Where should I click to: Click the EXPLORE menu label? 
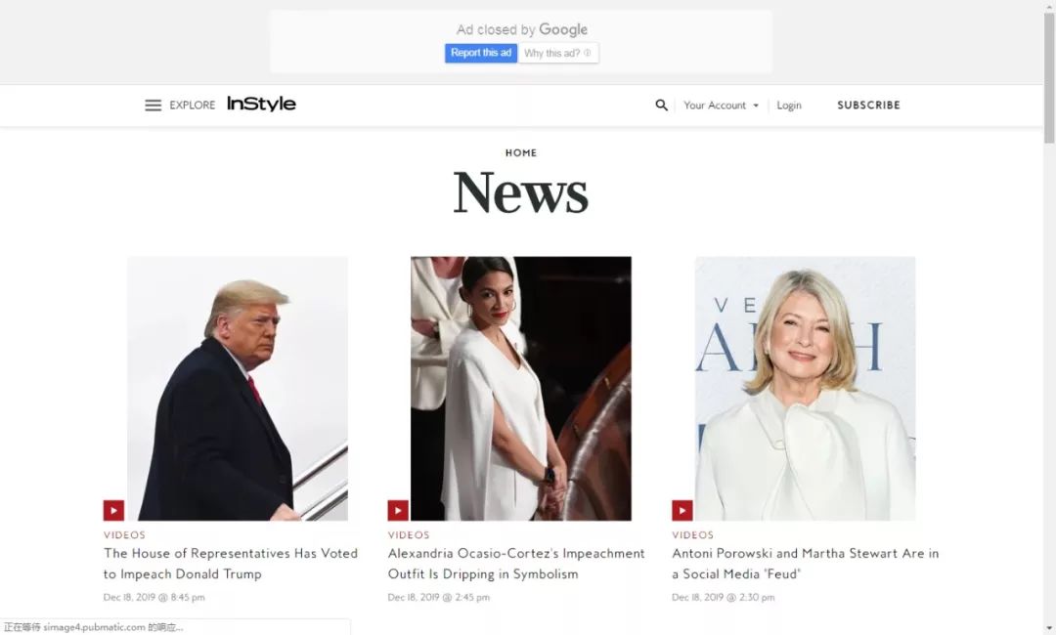click(x=192, y=106)
